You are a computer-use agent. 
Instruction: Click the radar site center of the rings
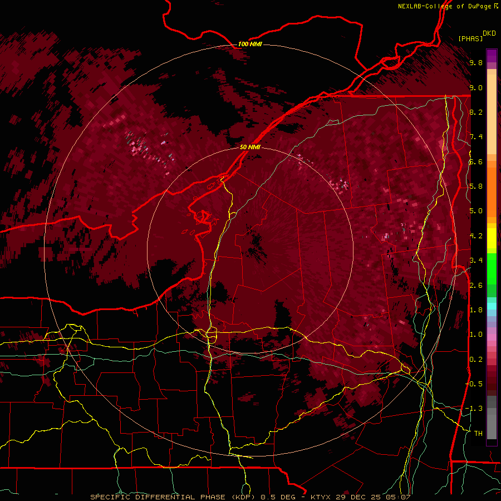pyautogui.click(x=250, y=250)
